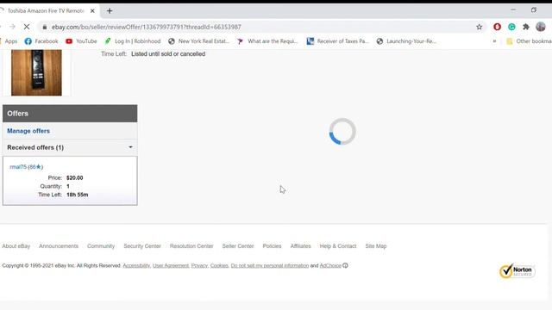Image resolution: width=552 pixels, height=310 pixels.
Task: Stop page loading with the X button
Action: [27, 27]
